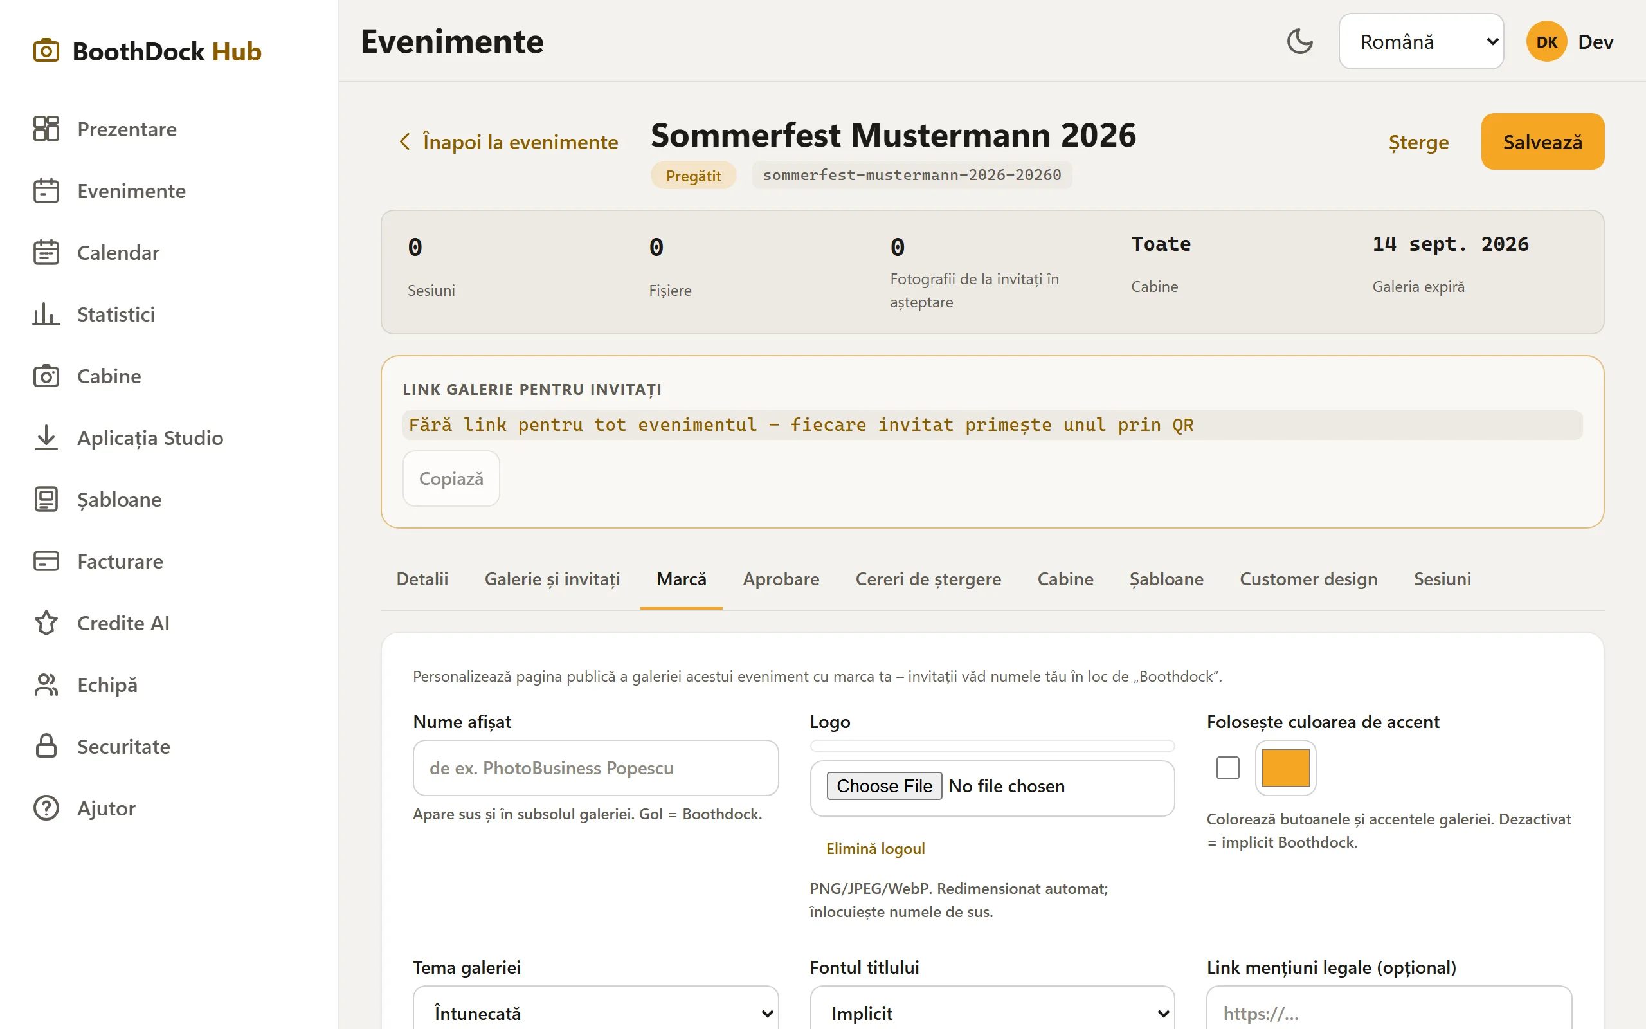The height and width of the screenshot is (1029, 1646).
Task: Open Șabloane template icon in sidebar
Action: 46,500
